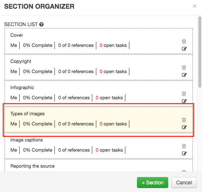Close the Section Organizer with X
202x192 pixels.
[x=194, y=6]
